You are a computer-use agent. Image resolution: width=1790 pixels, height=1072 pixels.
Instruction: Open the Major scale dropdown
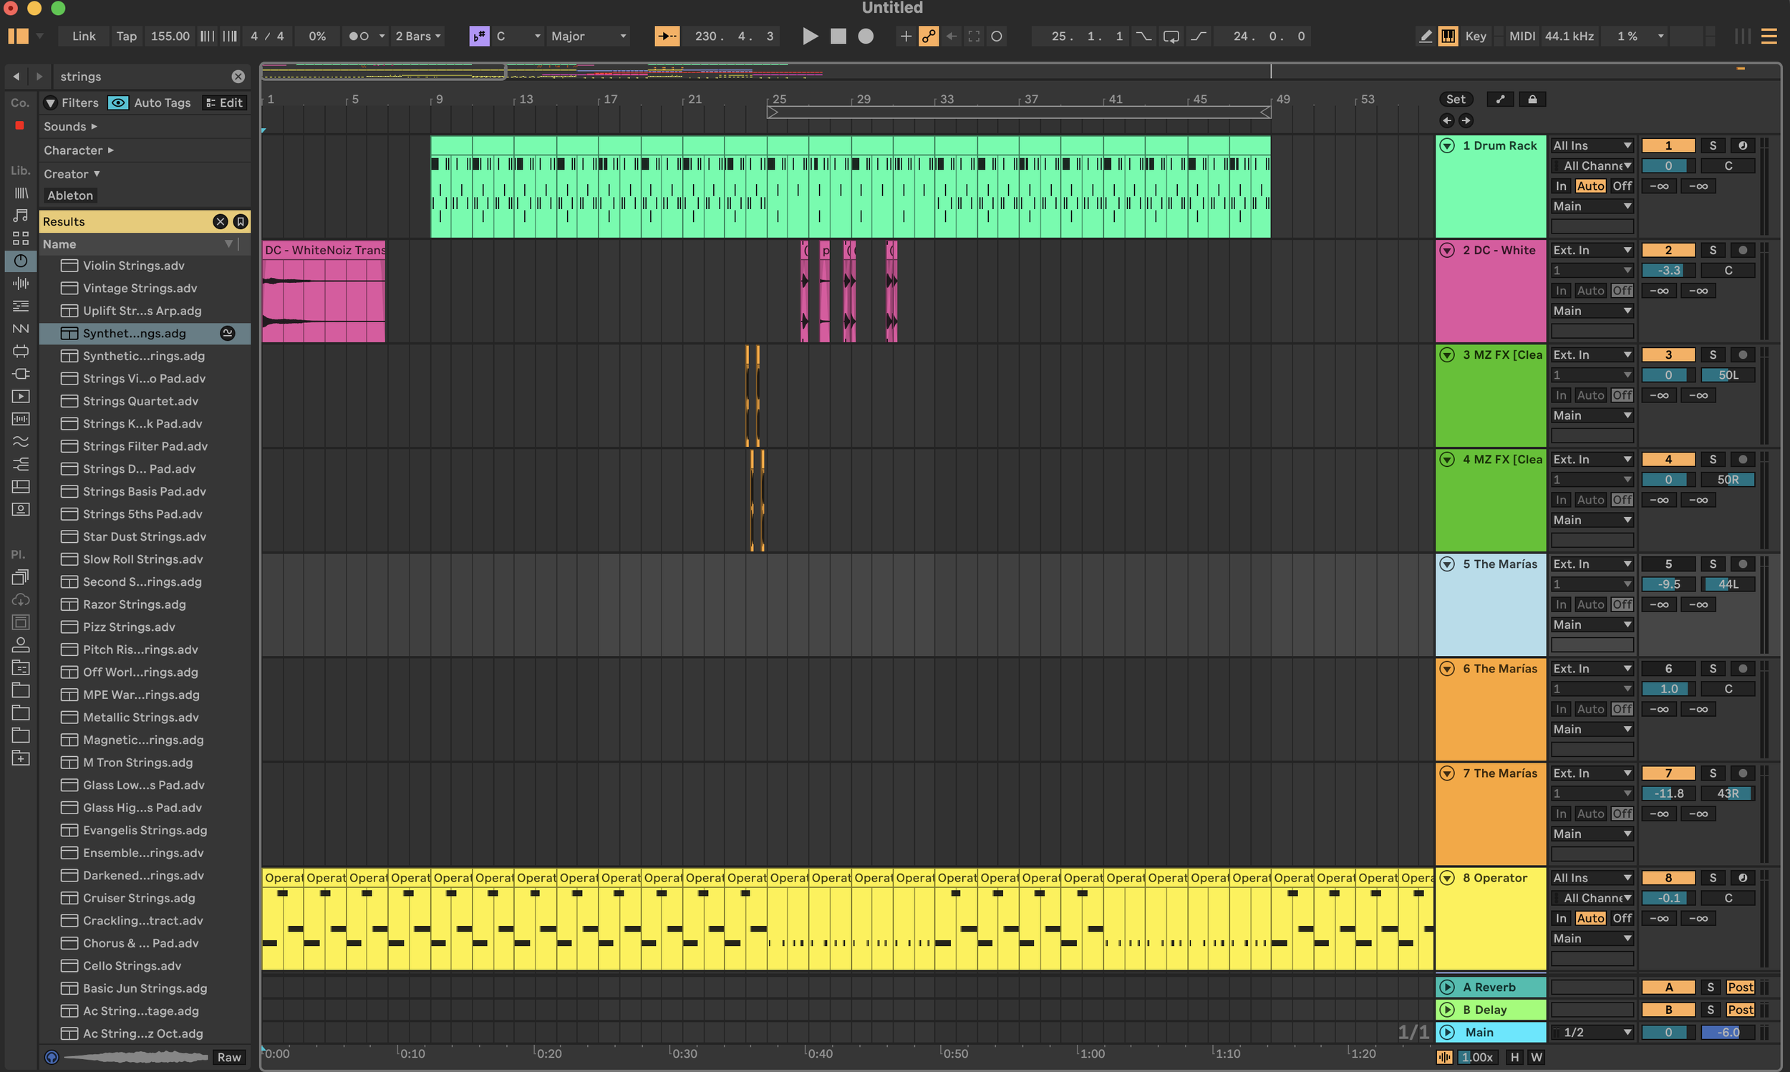coord(589,36)
